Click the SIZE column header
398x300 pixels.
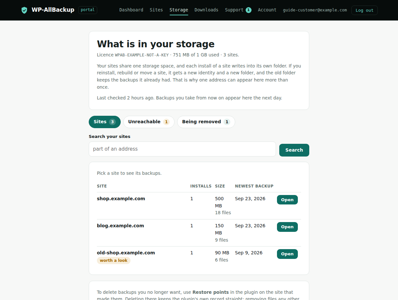(220, 186)
